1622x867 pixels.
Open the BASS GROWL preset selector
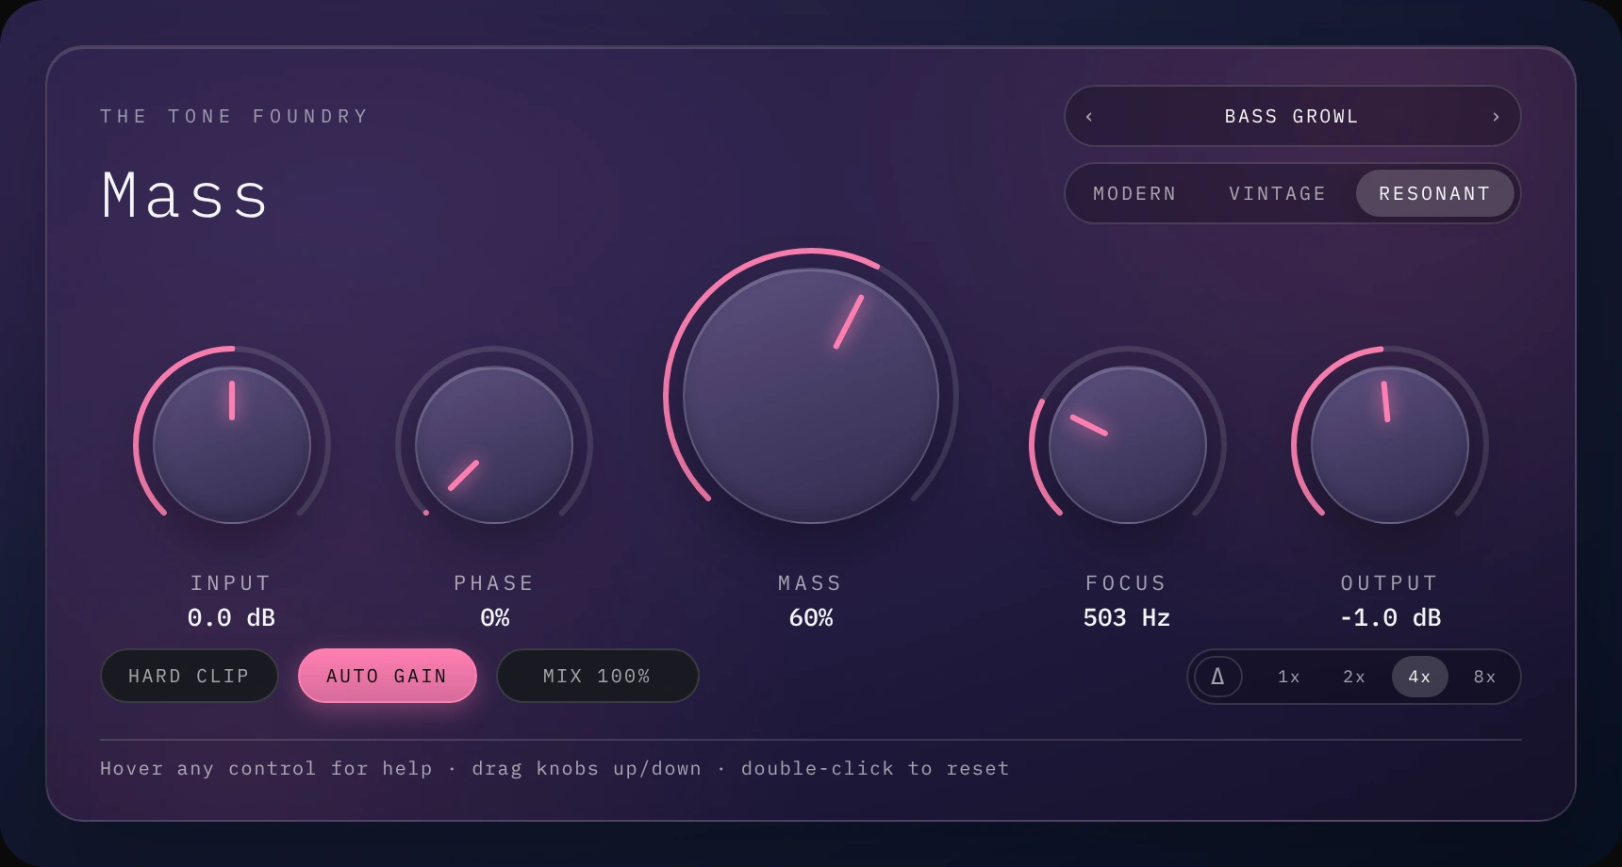coord(1292,117)
